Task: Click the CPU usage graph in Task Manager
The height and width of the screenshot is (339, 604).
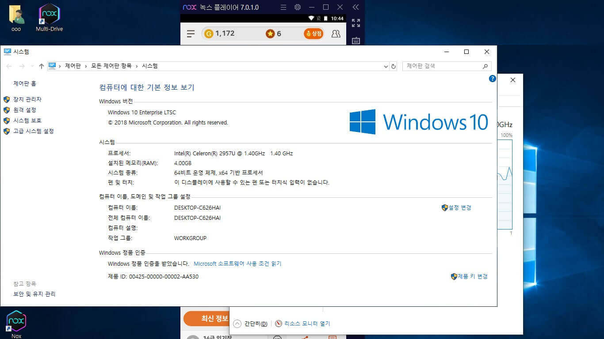Action: click(x=505, y=185)
